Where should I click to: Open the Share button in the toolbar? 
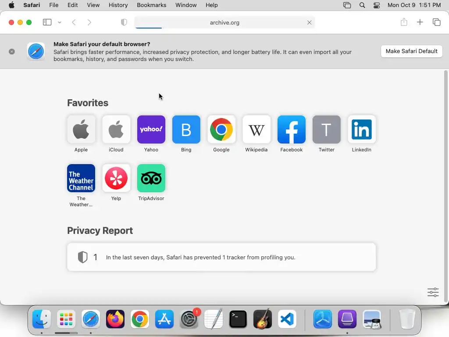click(x=404, y=22)
